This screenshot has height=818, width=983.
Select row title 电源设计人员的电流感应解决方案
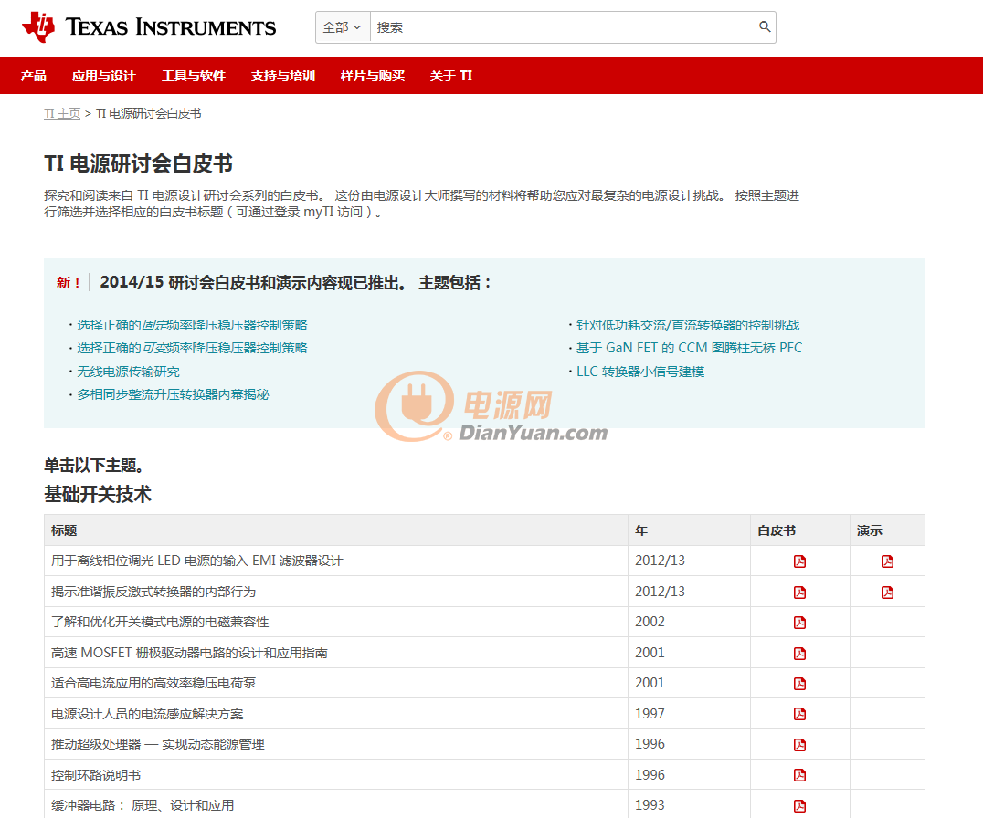coord(147,714)
